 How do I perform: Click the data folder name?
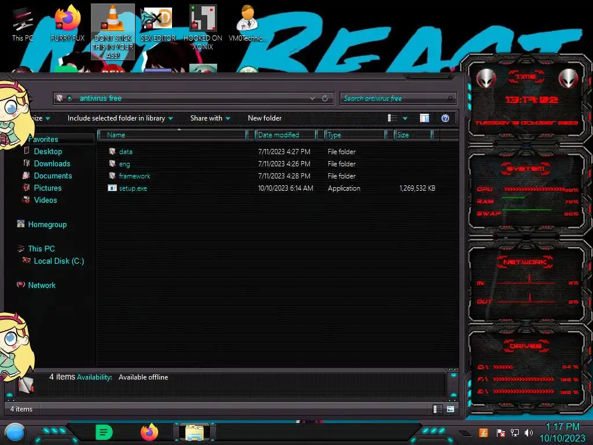pos(126,152)
